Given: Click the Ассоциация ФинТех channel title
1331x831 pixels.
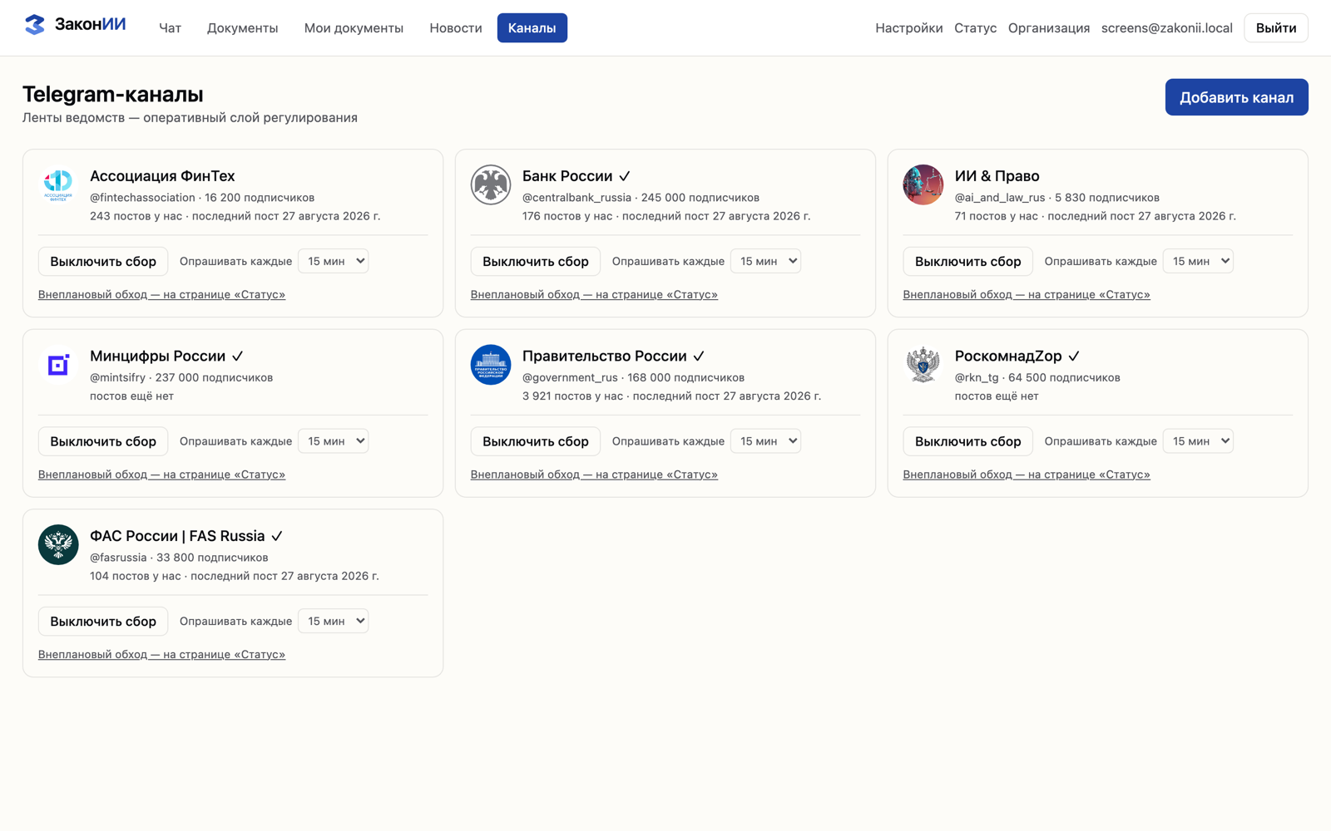Looking at the screenshot, I should 162,176.
